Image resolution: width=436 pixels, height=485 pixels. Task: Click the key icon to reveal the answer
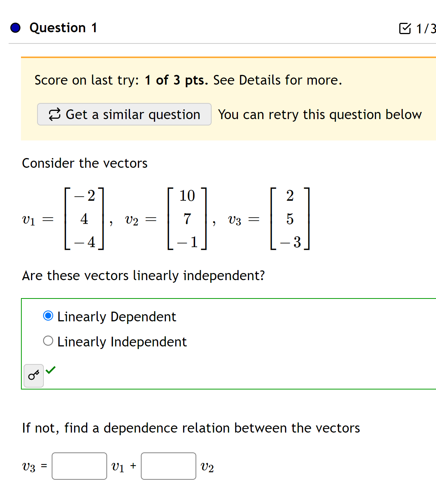click(x=33, y=375)
